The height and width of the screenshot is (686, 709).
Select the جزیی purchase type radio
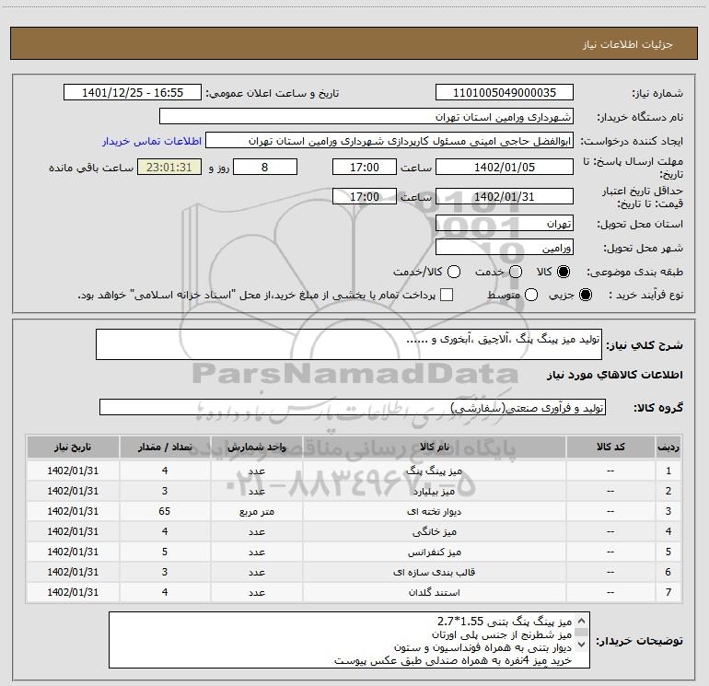coord(586,295)
